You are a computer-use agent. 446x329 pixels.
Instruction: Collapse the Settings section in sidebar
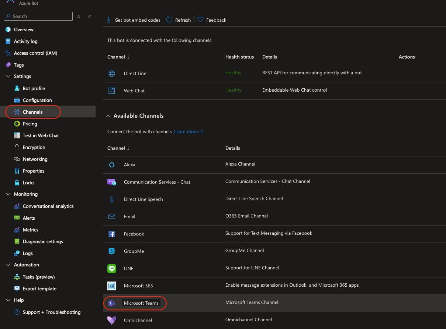click(8, 77)
